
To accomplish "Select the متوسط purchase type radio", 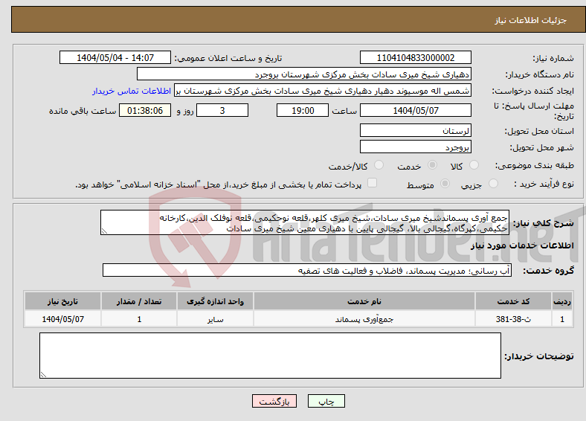I will (445, 184).
